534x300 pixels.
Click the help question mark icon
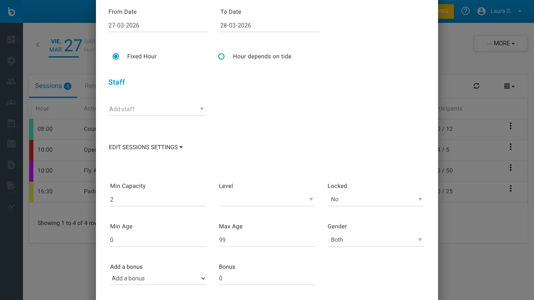pyautogui.click(x=466, y=11)
